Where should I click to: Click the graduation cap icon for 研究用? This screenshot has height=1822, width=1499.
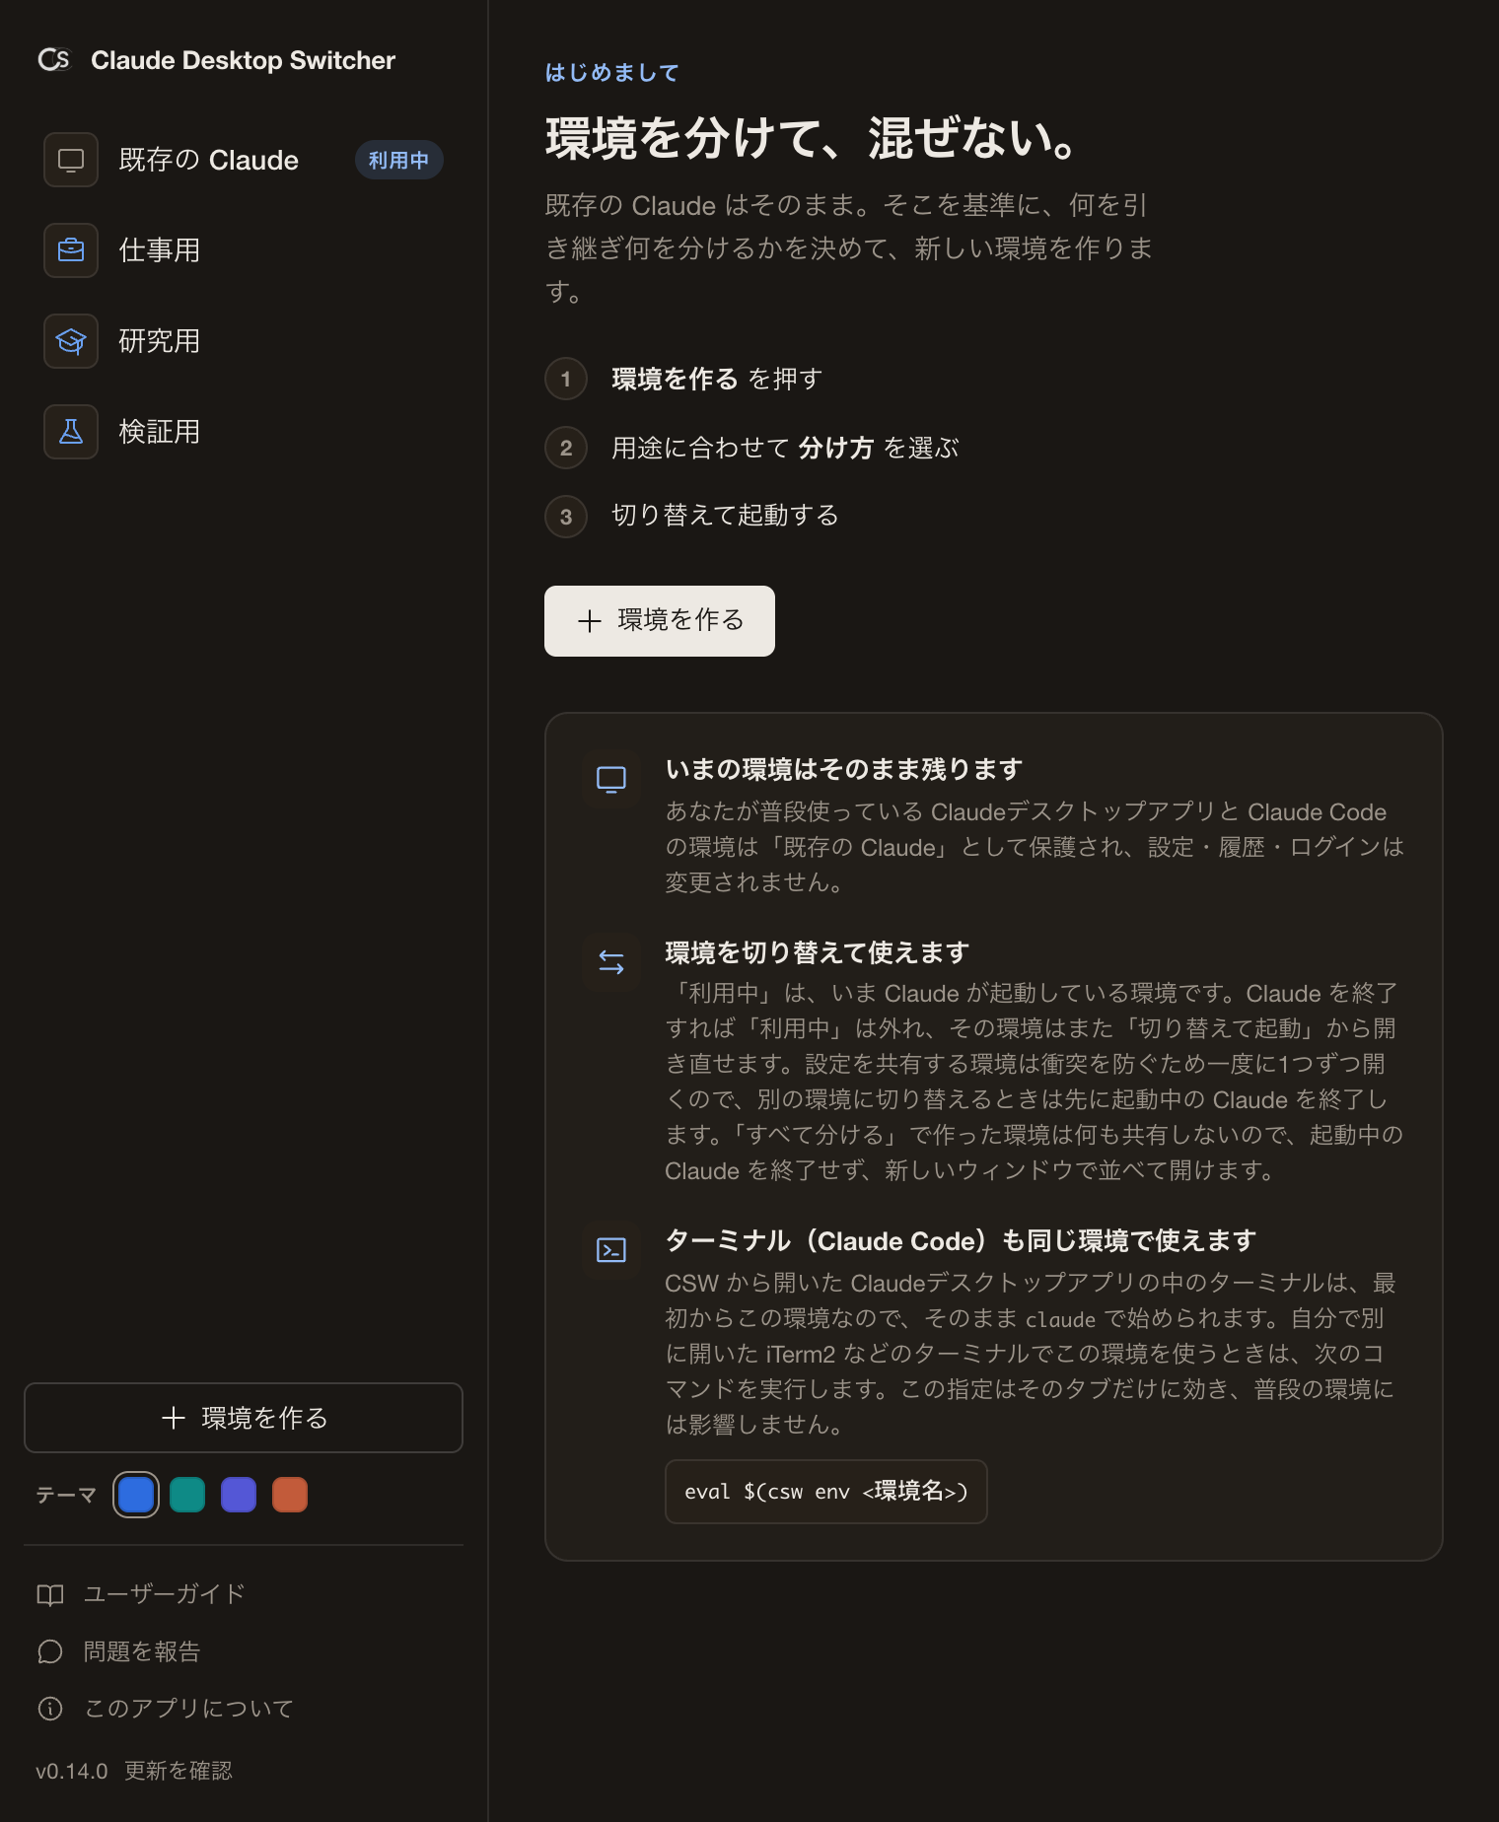71,341
